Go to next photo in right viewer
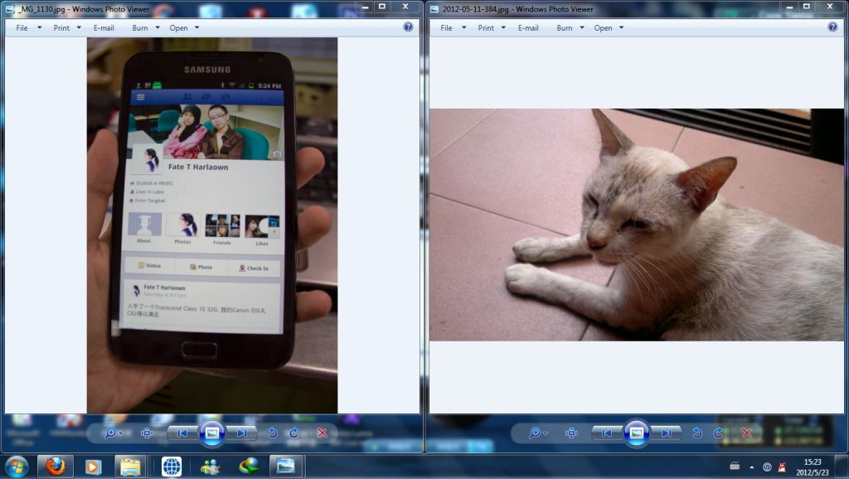 pyautogui.click(x=666, y=433)
